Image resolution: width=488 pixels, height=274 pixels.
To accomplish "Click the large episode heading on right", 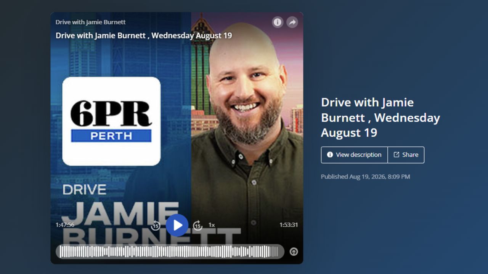I will pos(380,118).
